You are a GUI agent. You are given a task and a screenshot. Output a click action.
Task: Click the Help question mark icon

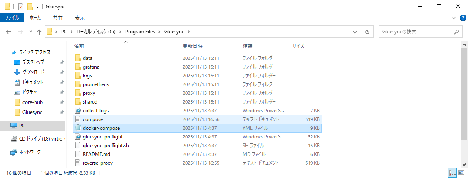point(463,18)
